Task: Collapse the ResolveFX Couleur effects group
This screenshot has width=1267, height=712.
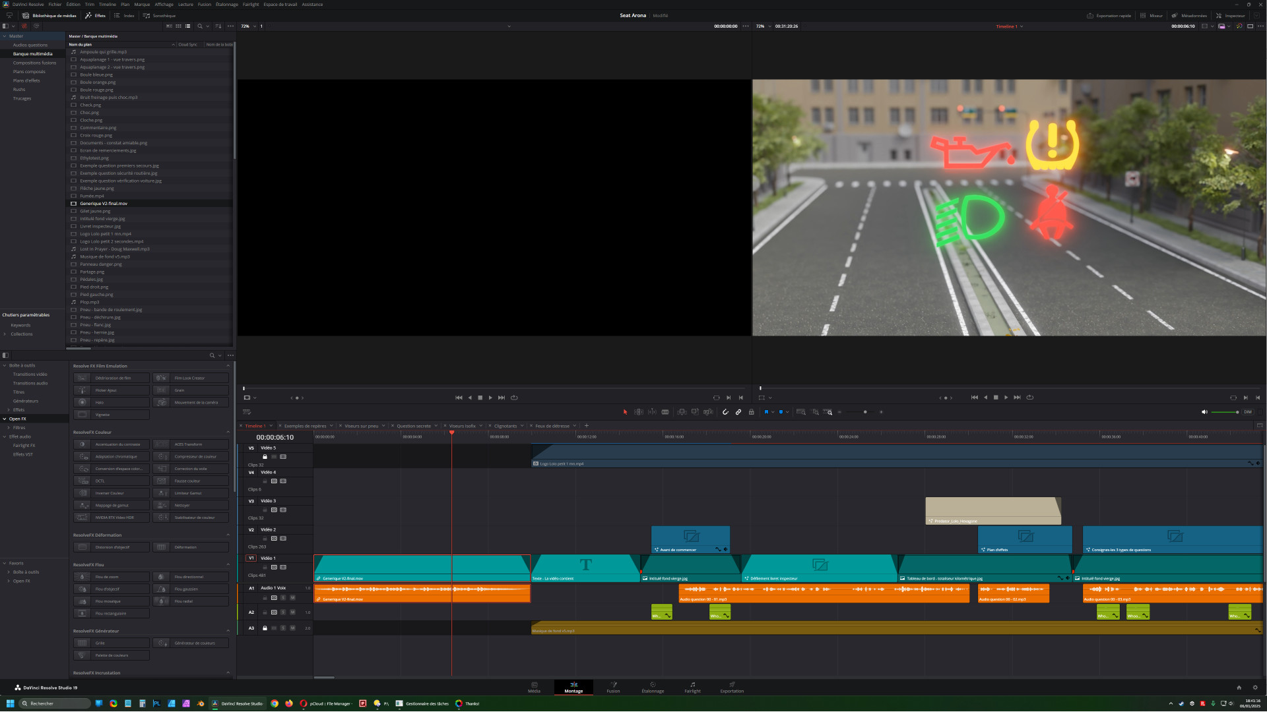Action: click(x=228, y=432)
